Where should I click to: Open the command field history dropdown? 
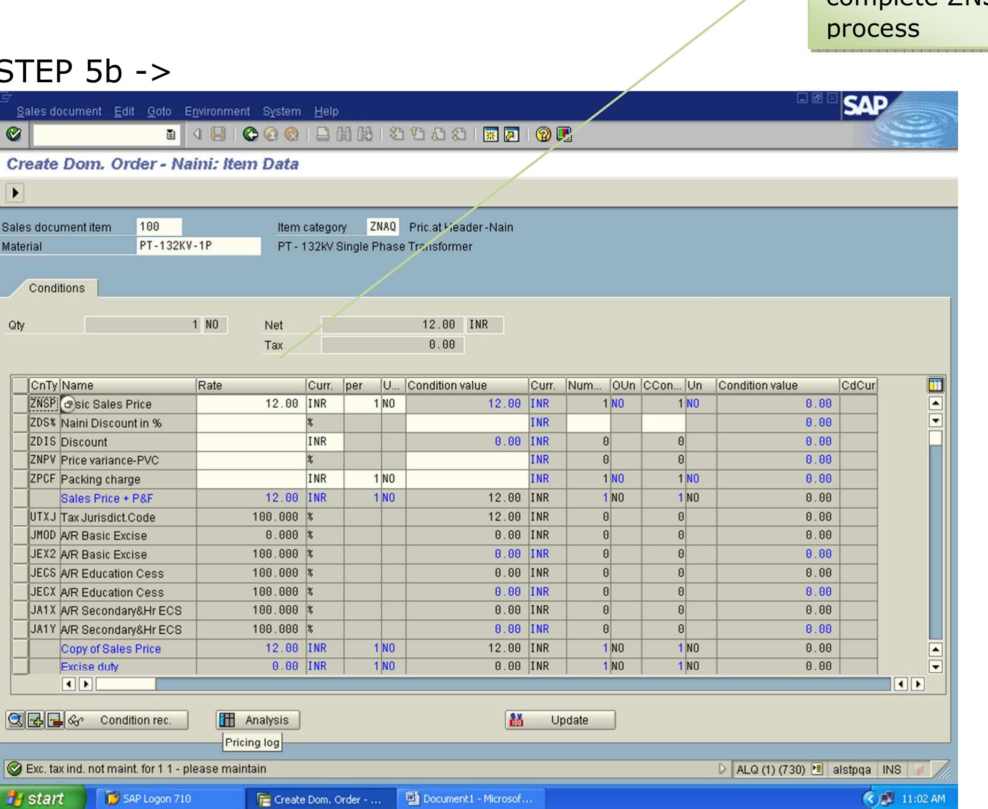(x=171, y=135)
